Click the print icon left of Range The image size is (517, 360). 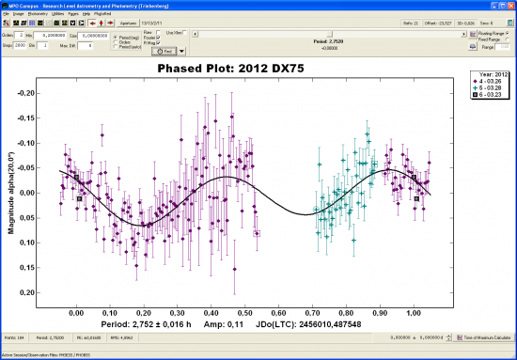coord(473,47)
